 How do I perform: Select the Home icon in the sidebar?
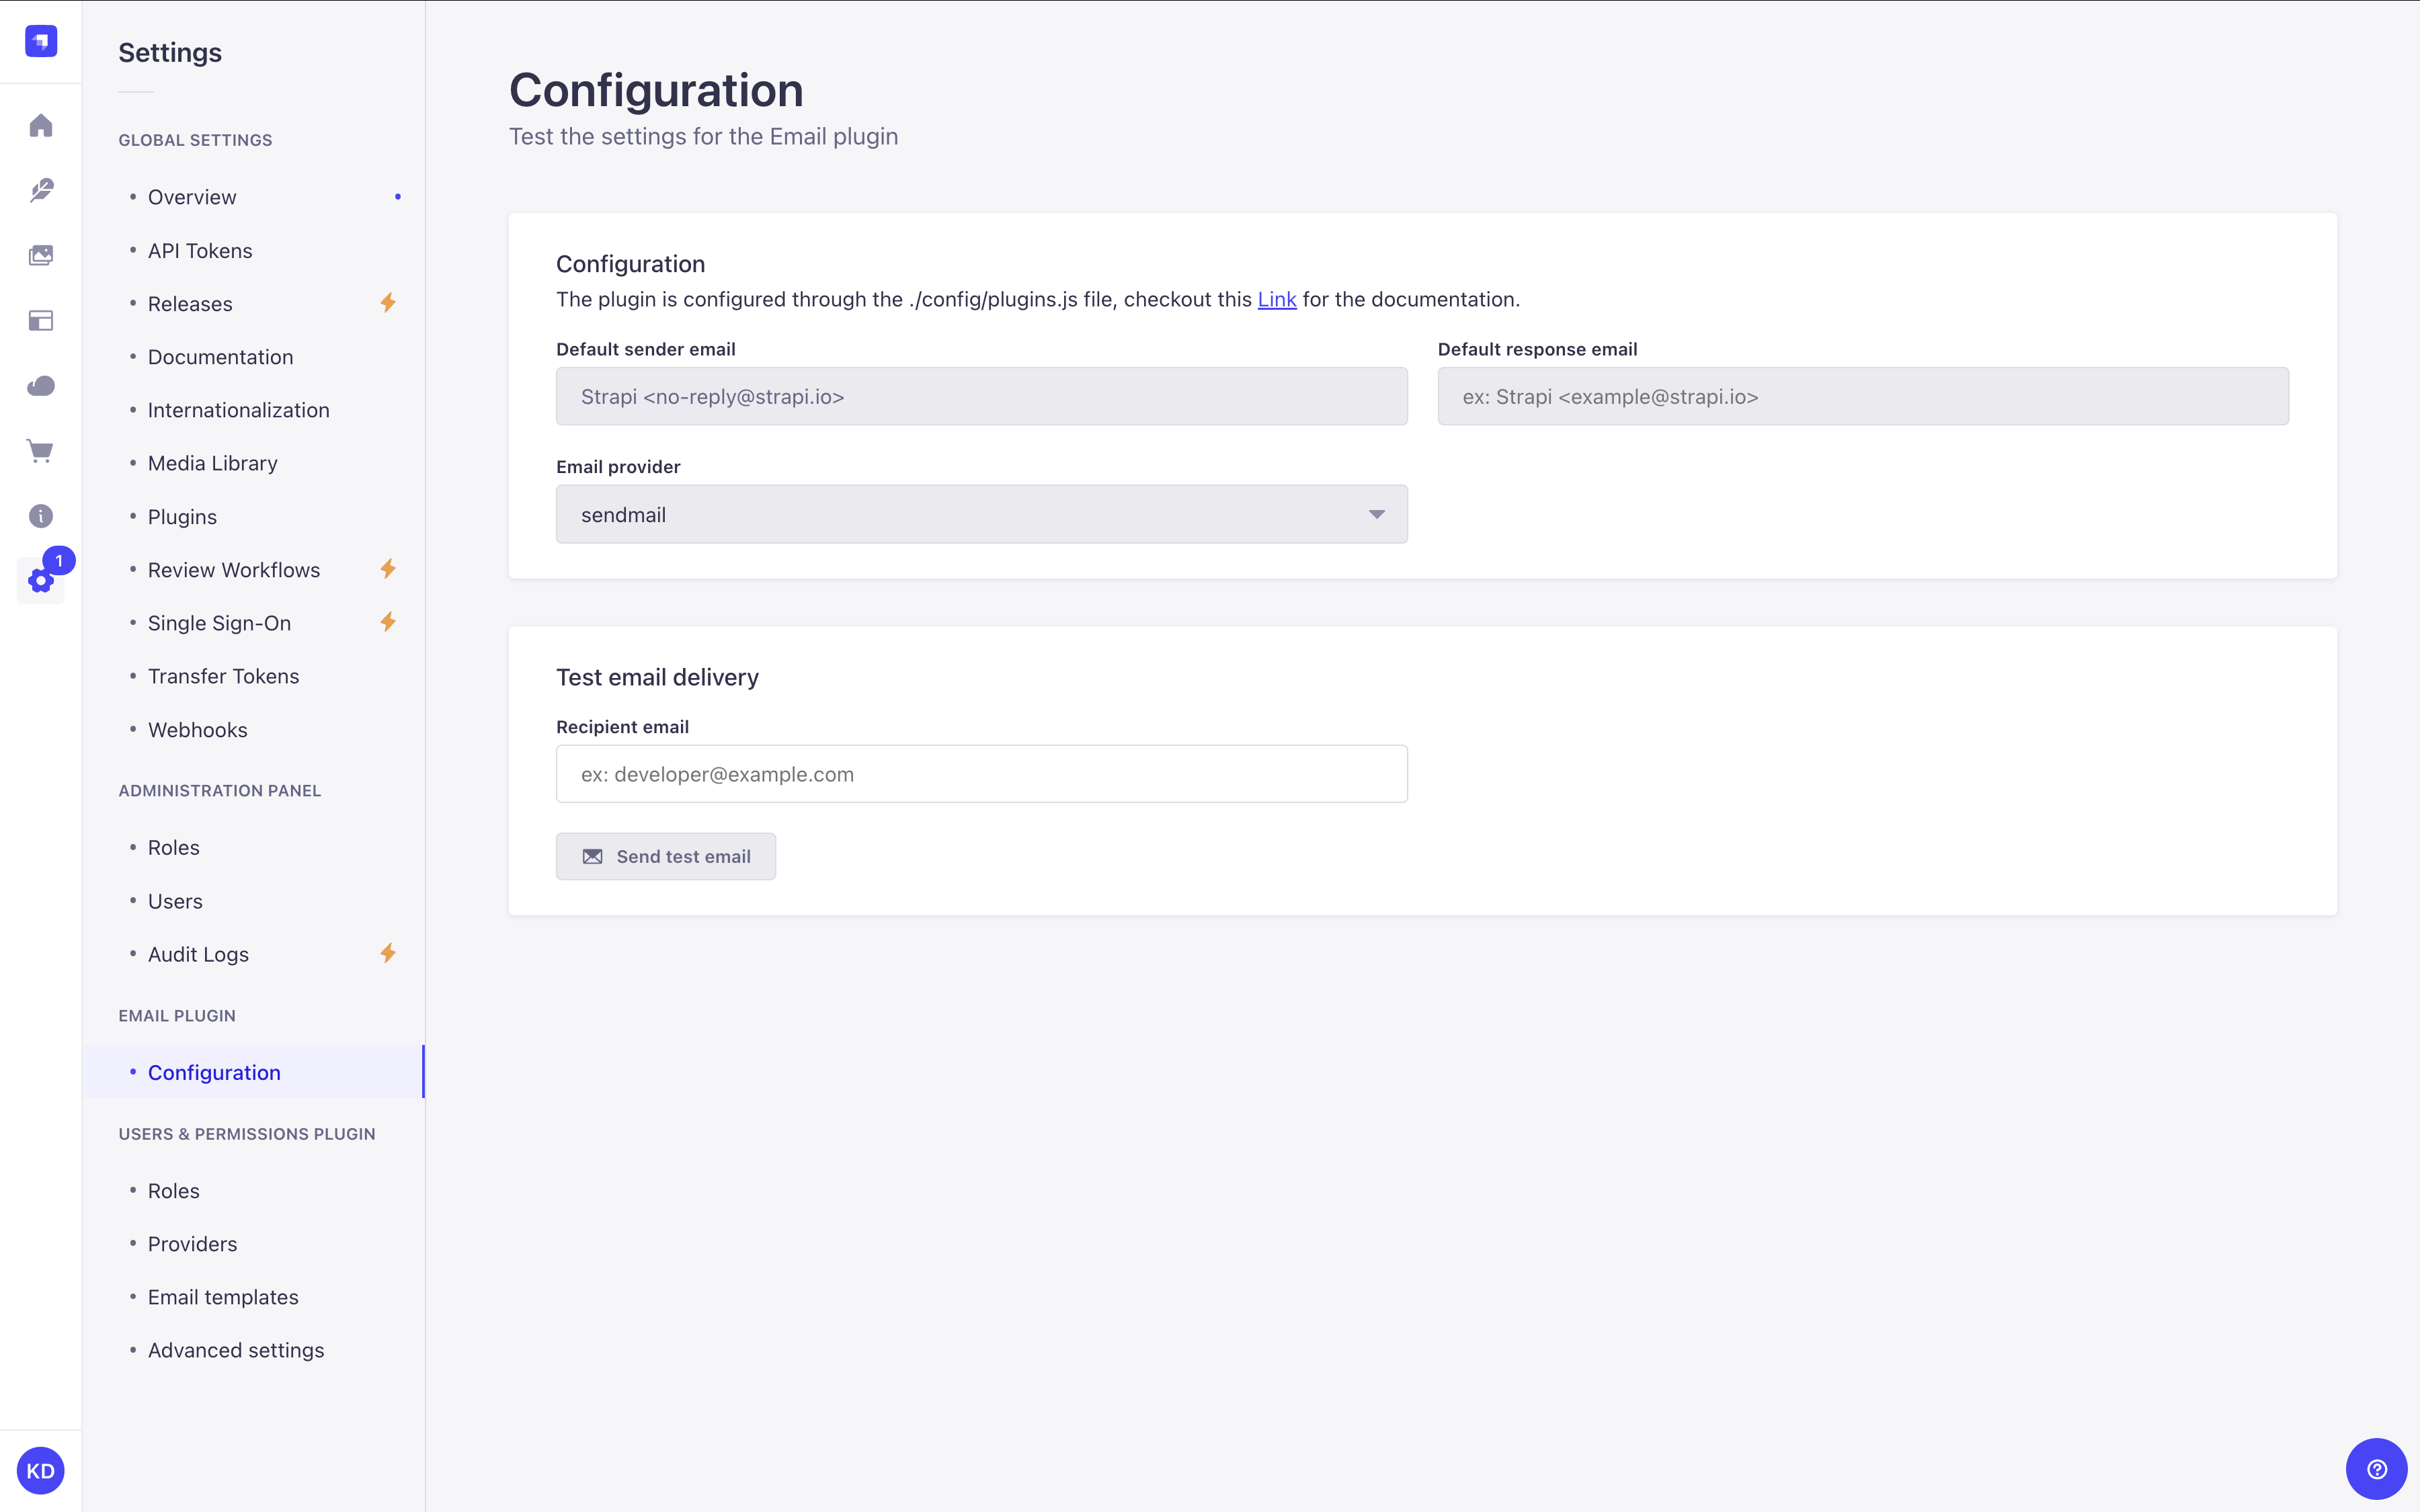pyautogui.click(x=40, y=124)
